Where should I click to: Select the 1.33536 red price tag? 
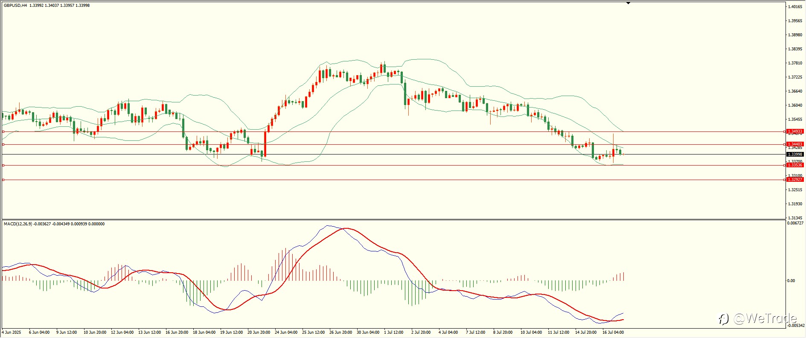point(795,165)
